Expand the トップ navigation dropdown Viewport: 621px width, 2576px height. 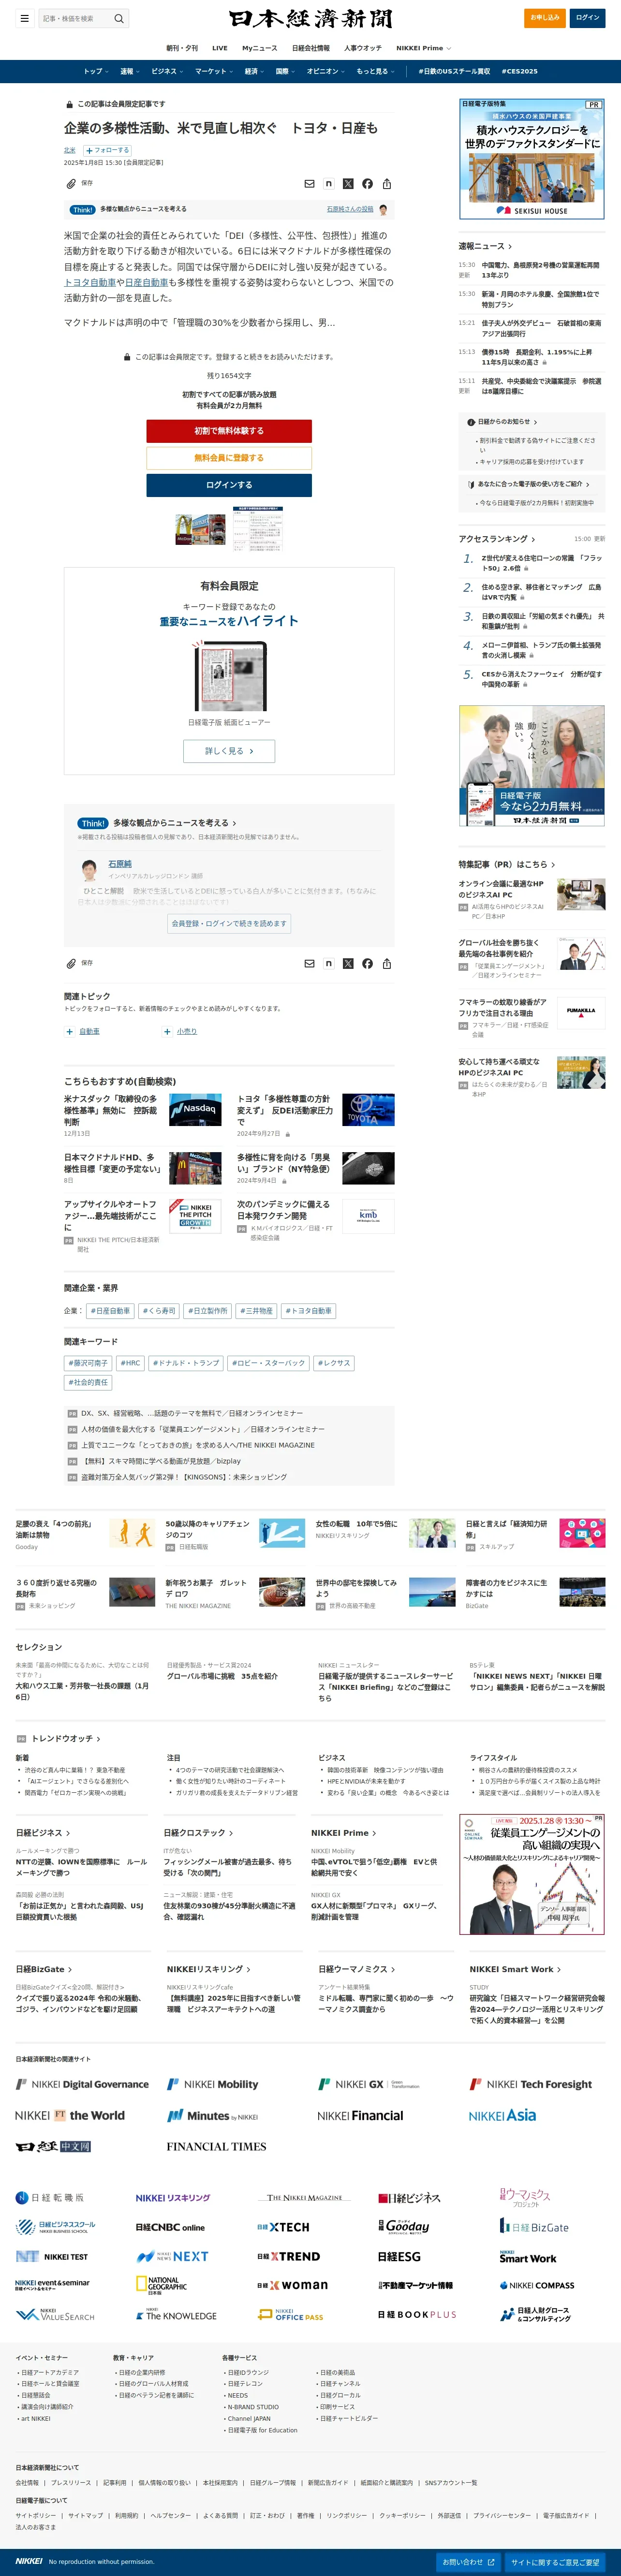pos(96,71)
